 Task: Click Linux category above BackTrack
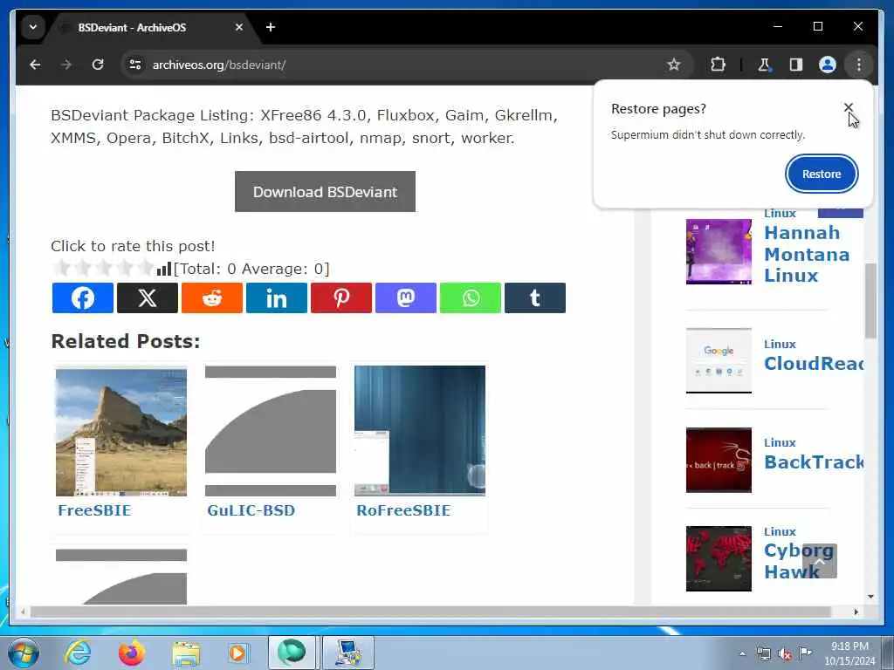pyautogui.click(x=780, y=442)
